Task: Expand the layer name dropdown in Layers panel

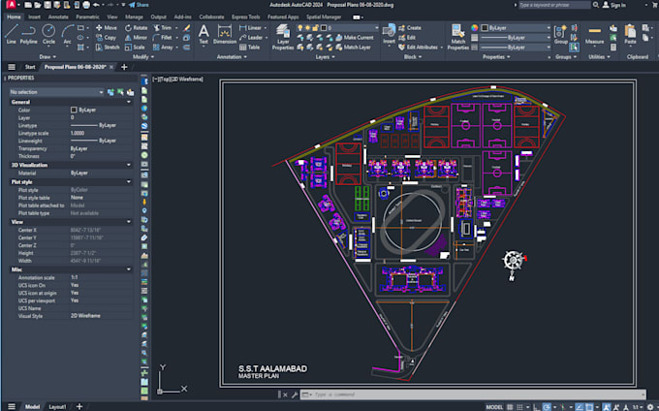Action: point(350,28)
